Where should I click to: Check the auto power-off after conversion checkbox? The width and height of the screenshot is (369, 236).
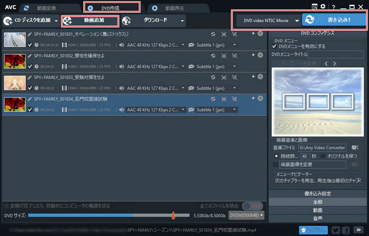(6, 206)
